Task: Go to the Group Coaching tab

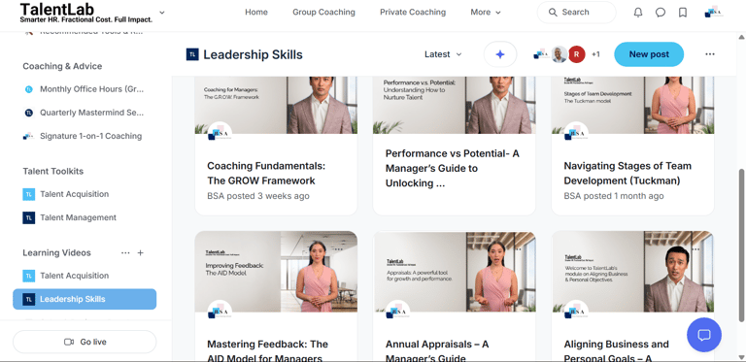Action: [x=323, y=13]
